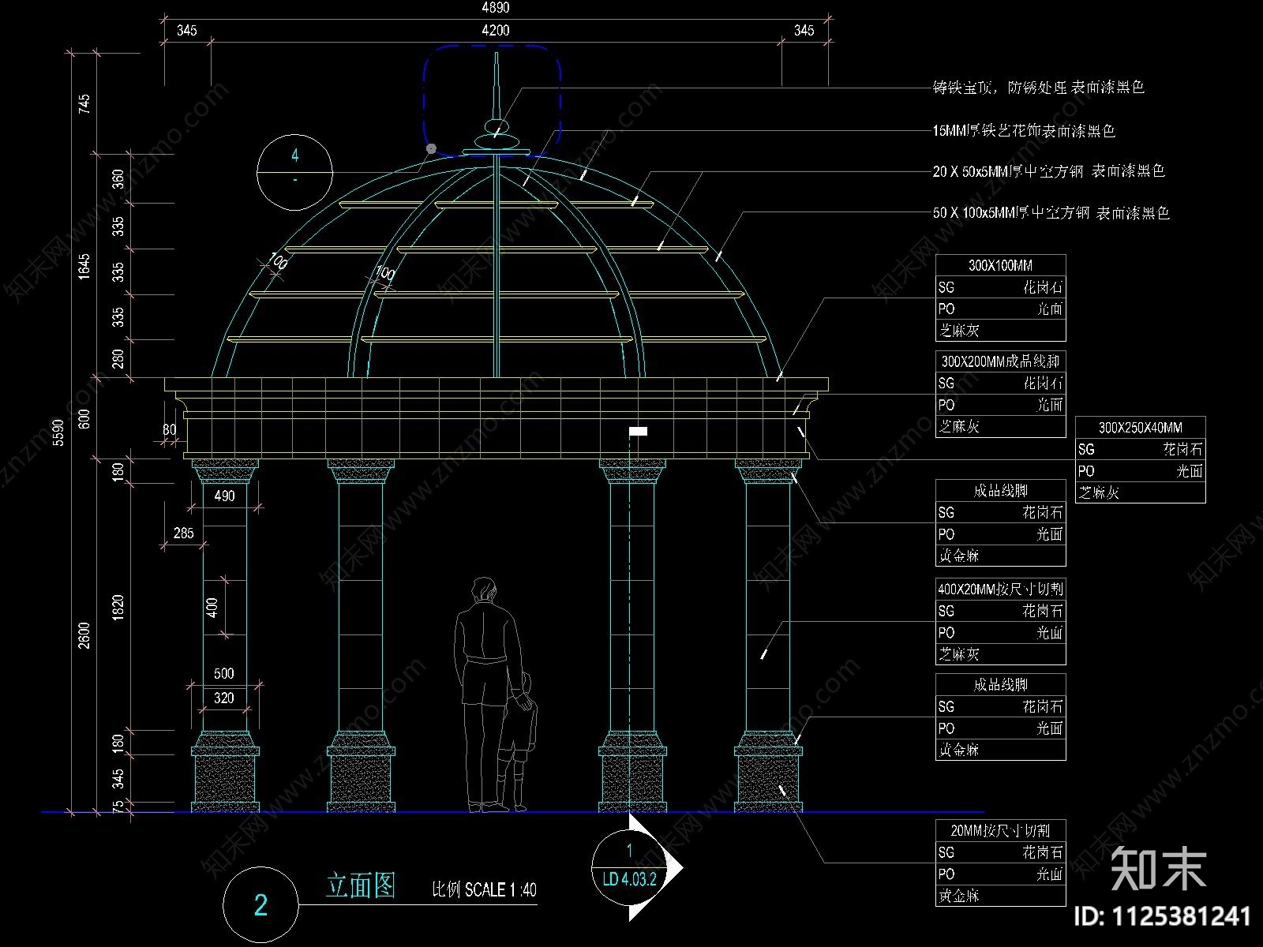Select the 4200 width dimension text

496,31
